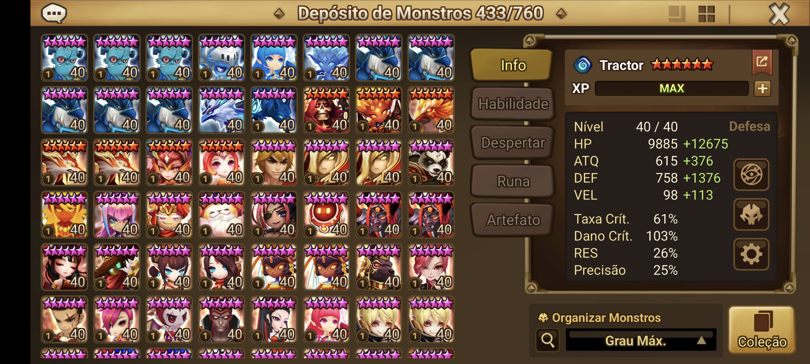Click the magnifier search icon
This screenshot has width=810, height=364.
point(547,340)
